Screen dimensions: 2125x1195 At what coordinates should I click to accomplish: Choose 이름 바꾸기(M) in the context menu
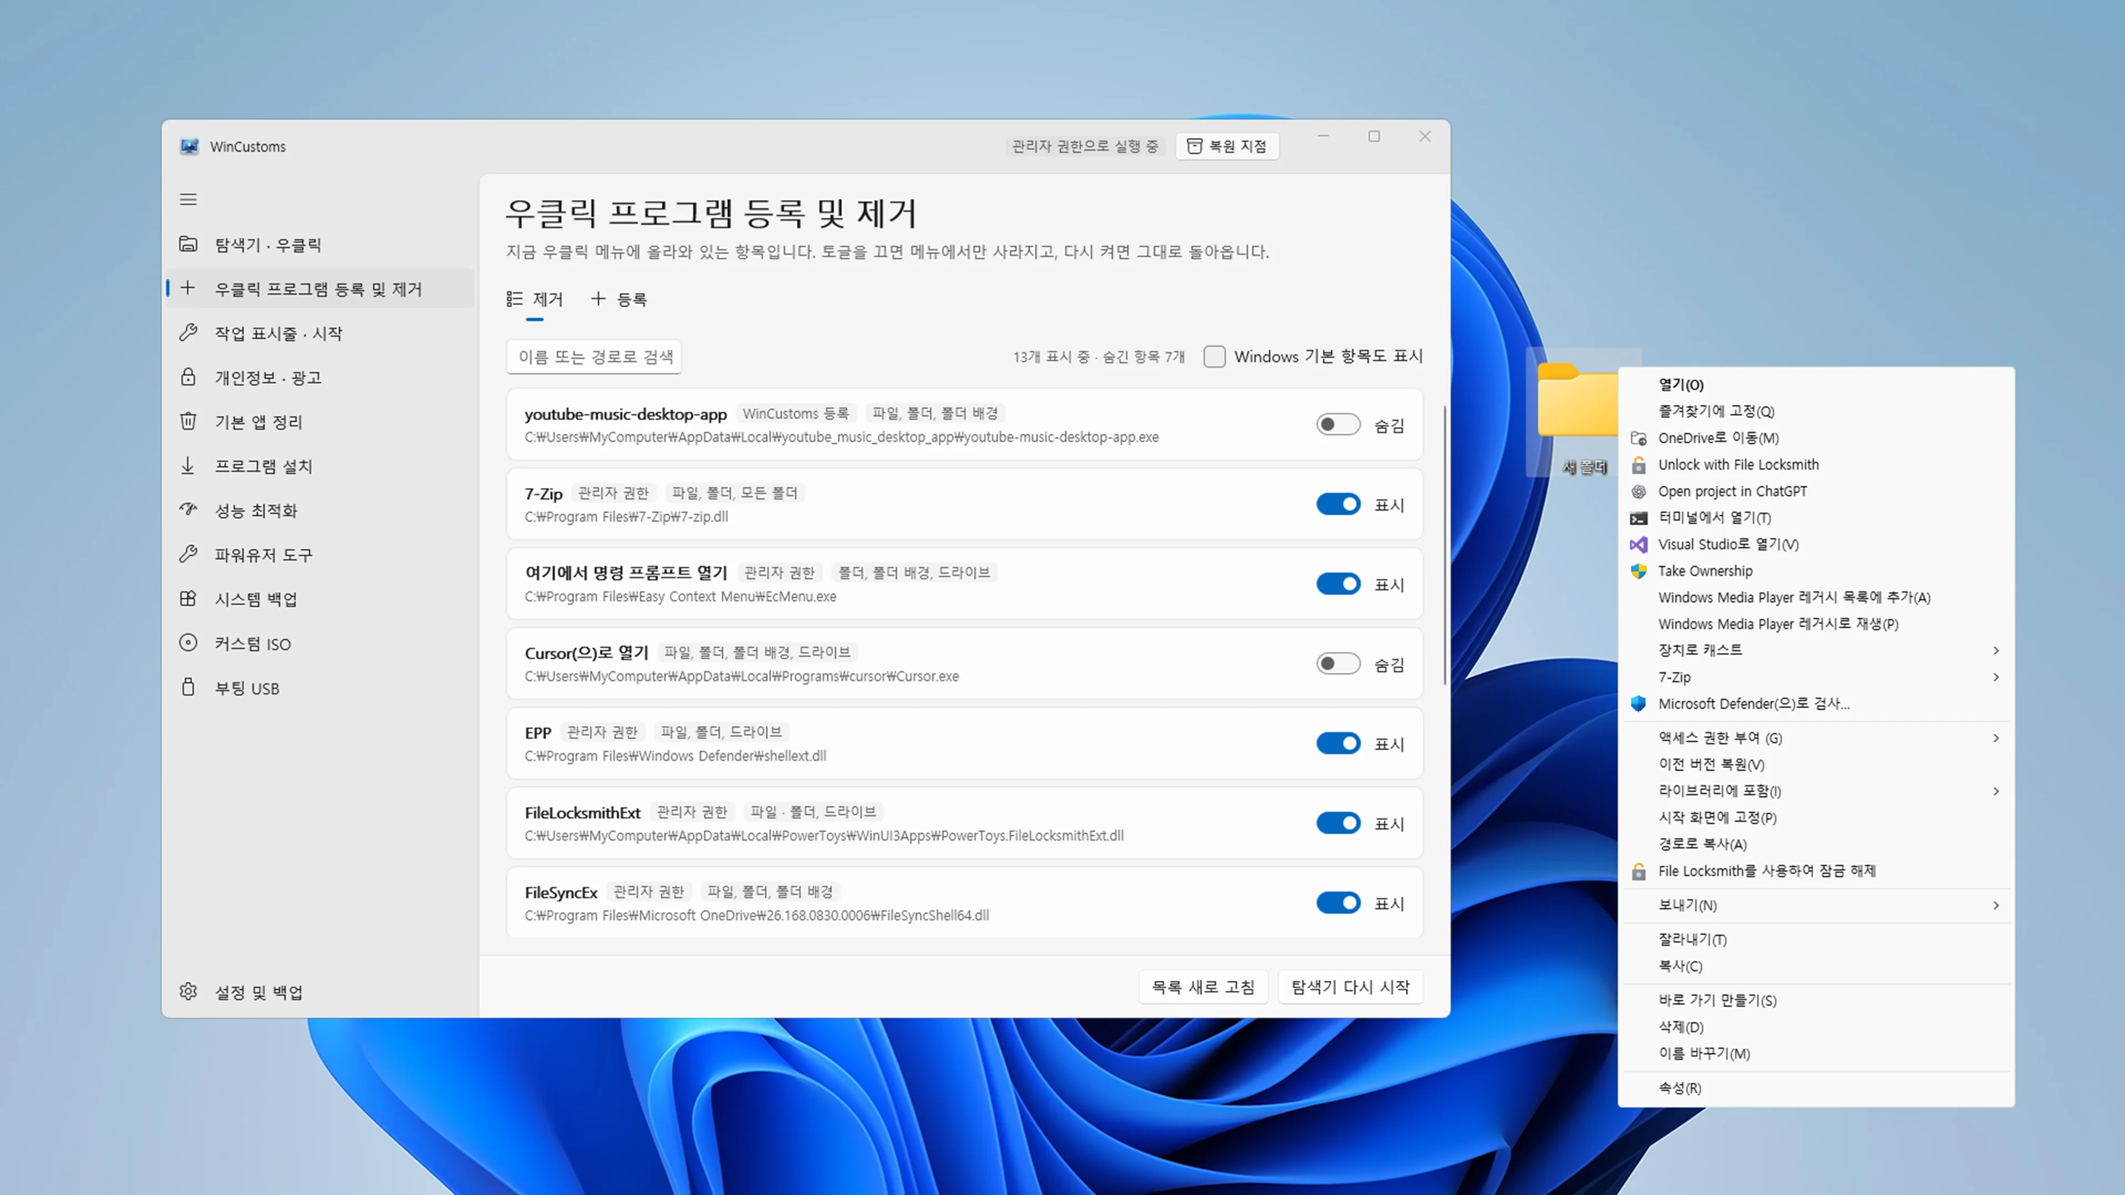click(1816, 1053)
